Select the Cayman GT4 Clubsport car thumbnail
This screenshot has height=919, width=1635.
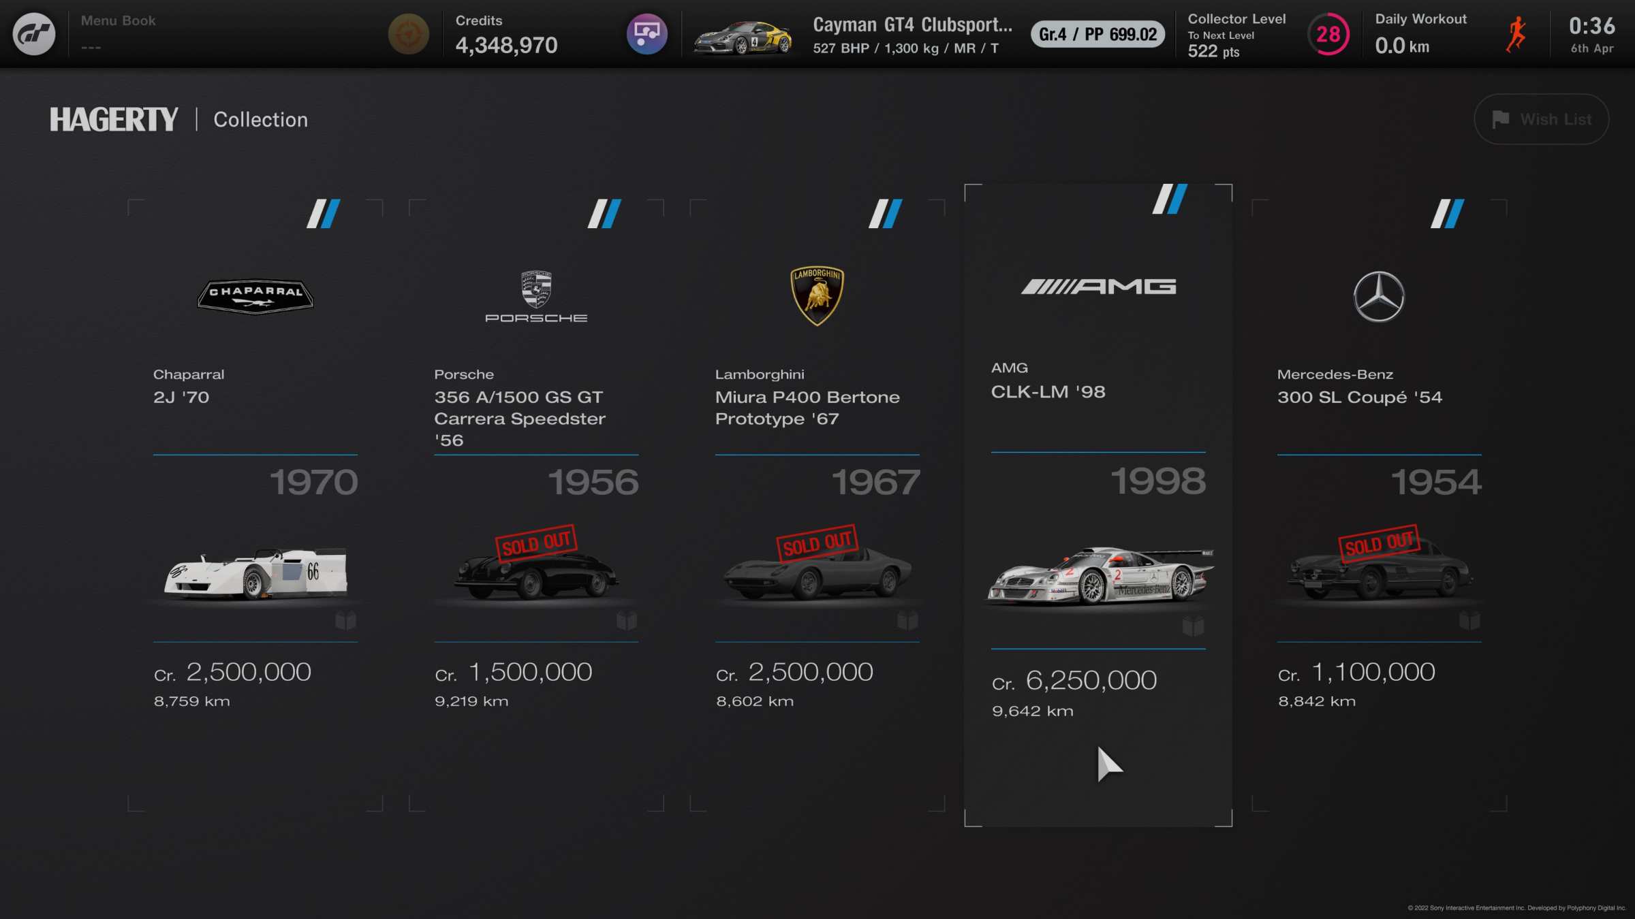(742, 37)
